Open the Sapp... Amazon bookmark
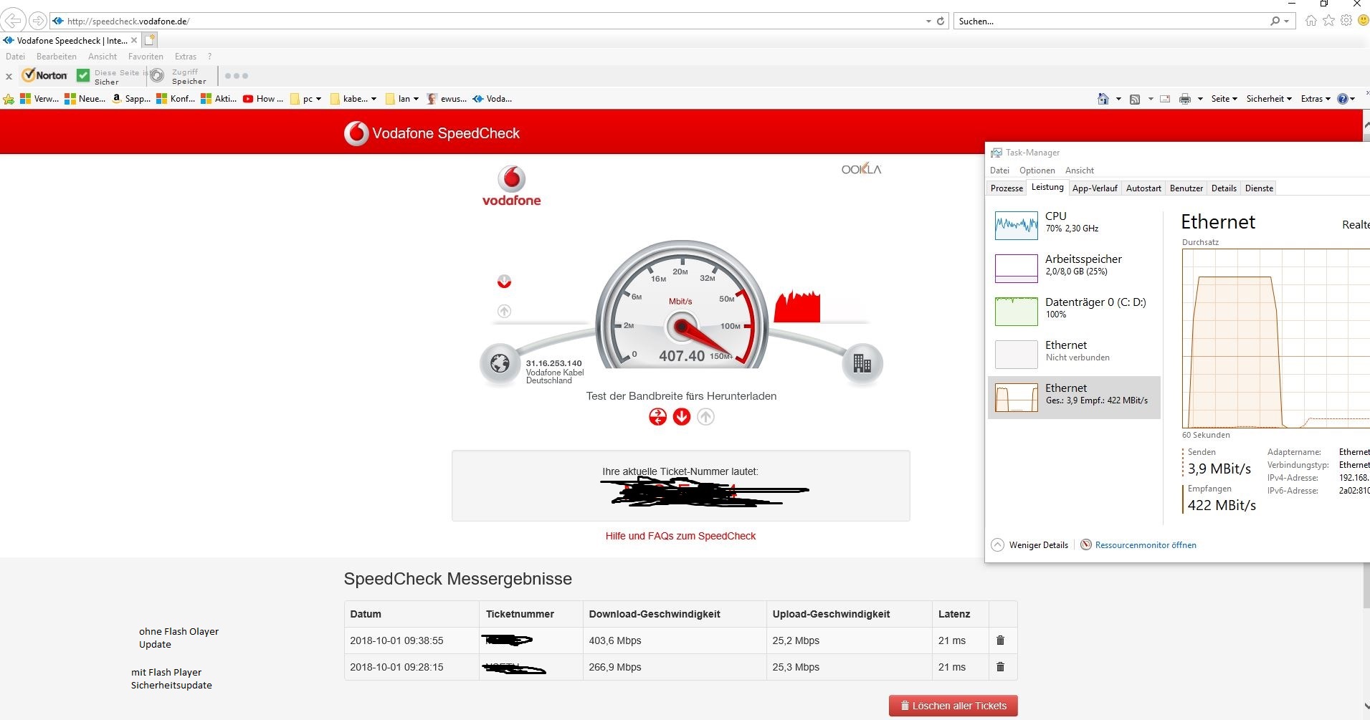 (x=130, y=99)
